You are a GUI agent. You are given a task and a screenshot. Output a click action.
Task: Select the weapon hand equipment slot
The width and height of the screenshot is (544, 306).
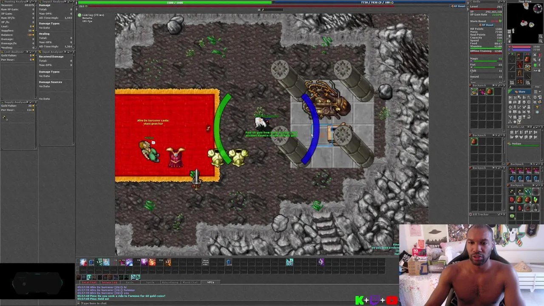coord(512,68)
